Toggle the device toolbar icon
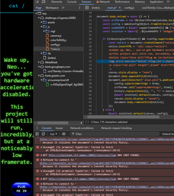The height and width of the screenshot is (196, 174). click(x=43, y=2)
